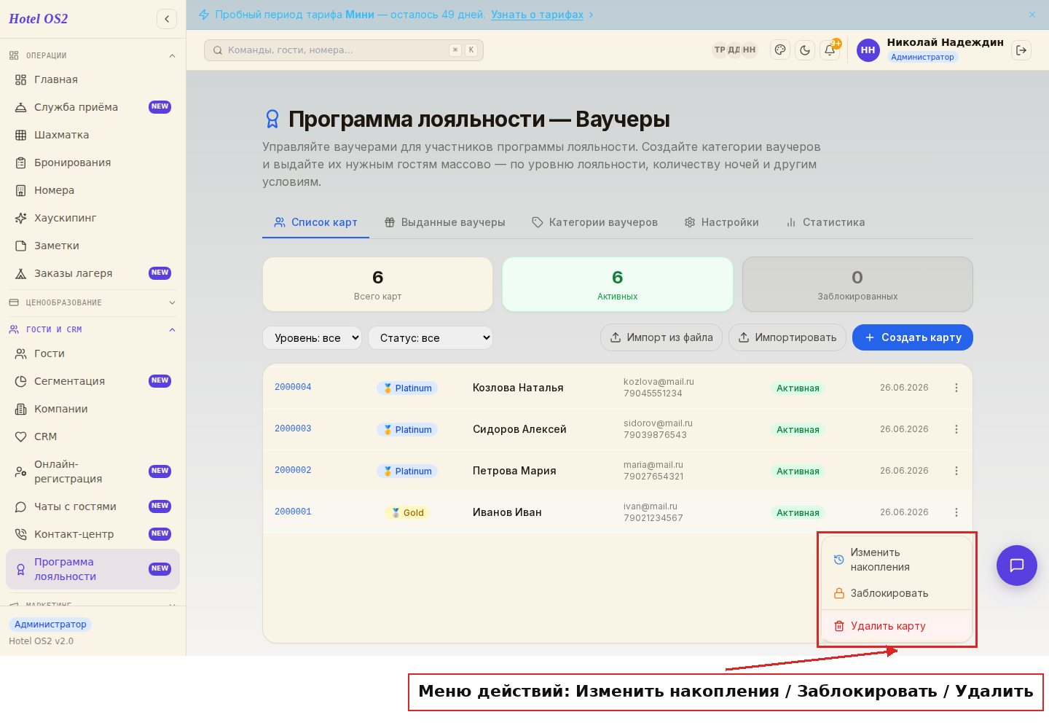The width and height of the screenshot is (1049, 728).
Task: Choose Удалить карту from menu
Action: pos(897,626)
